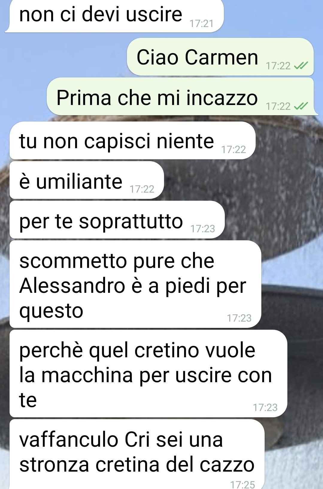Select the 'è umiliante' message bubble
Image resolution: width=323 pixels, height=489 pixels.
point(87,180)
